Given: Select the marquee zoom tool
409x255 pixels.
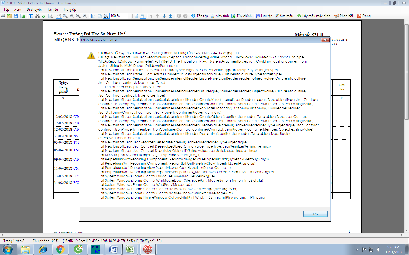Looking at the screenshot, I should 85,16.
